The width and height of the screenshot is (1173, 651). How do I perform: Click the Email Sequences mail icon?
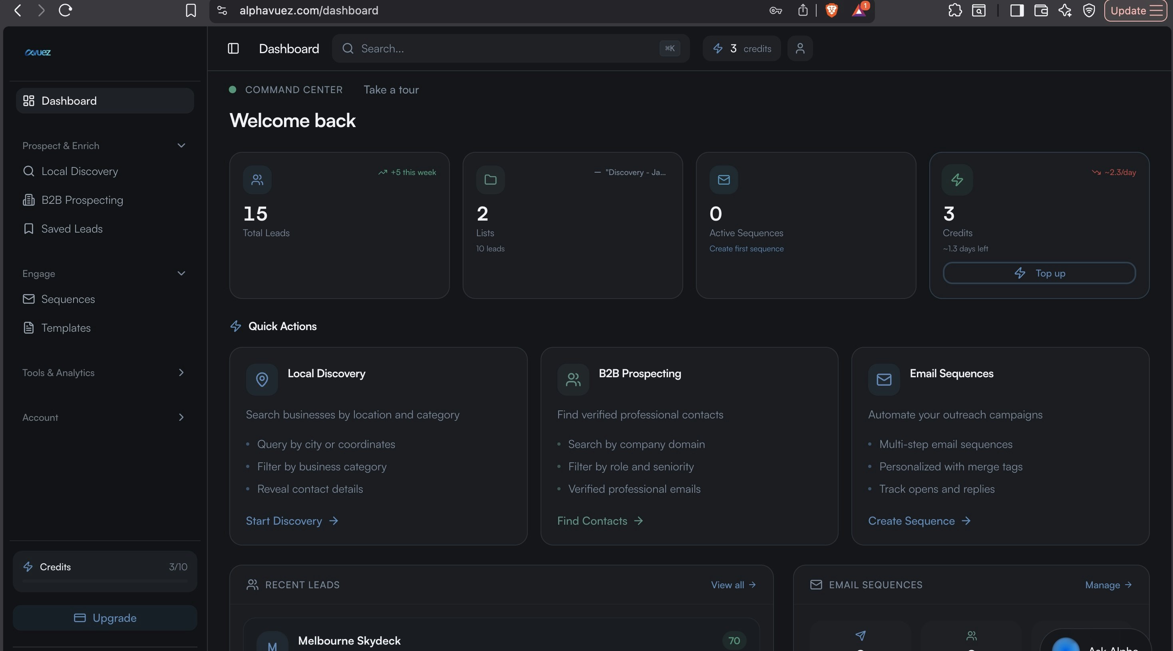tap(884, 379)
